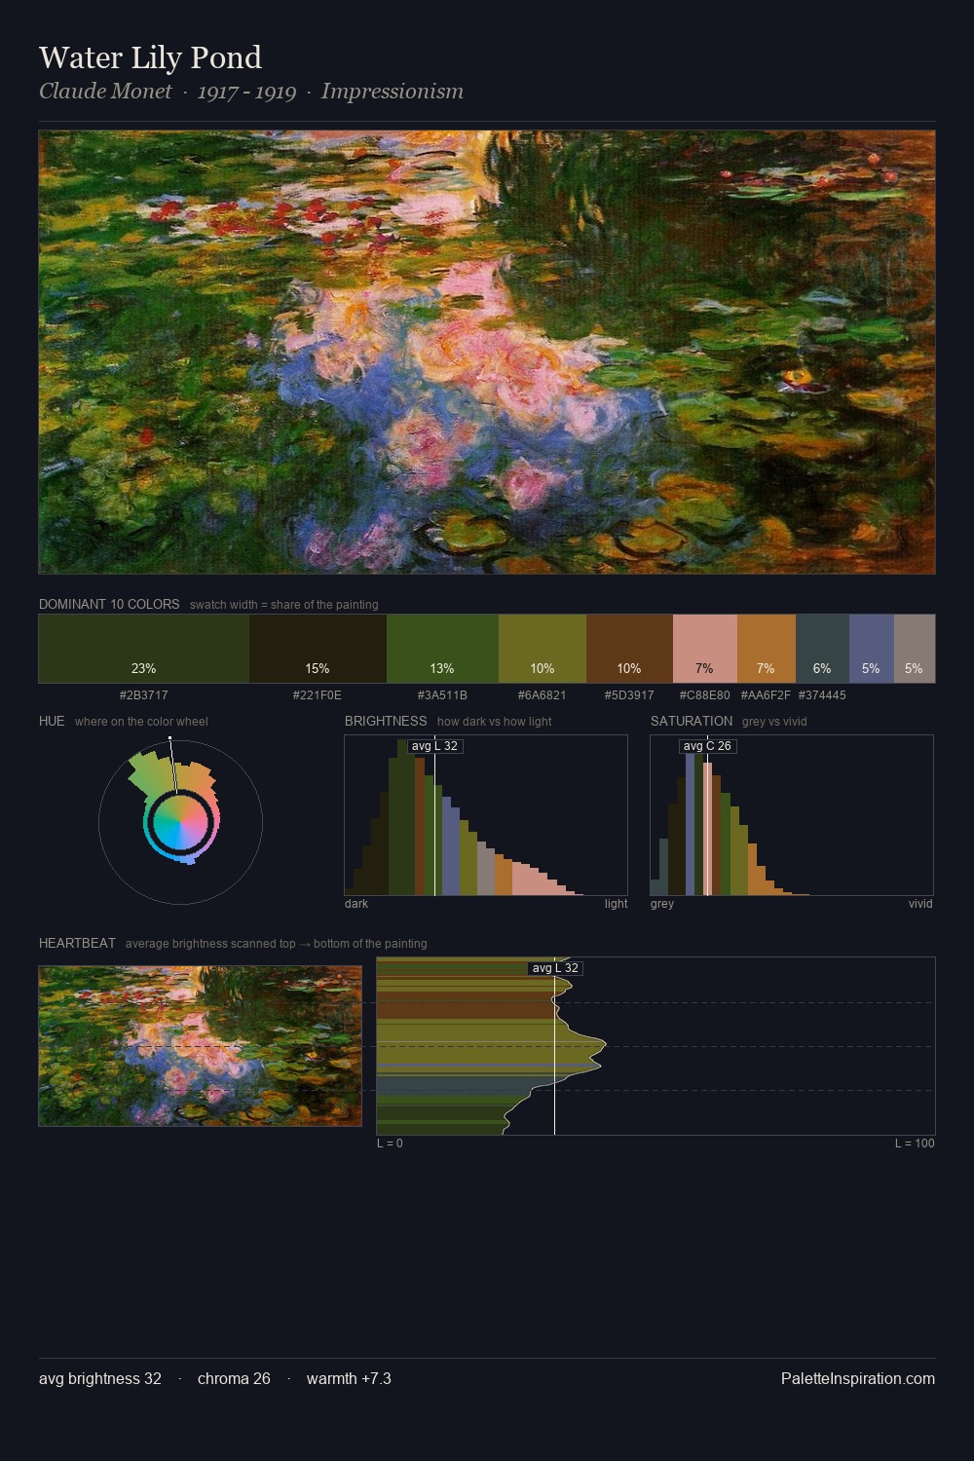
Task: Click the slate 6% swatch #374445
Action: pos(822,649)
